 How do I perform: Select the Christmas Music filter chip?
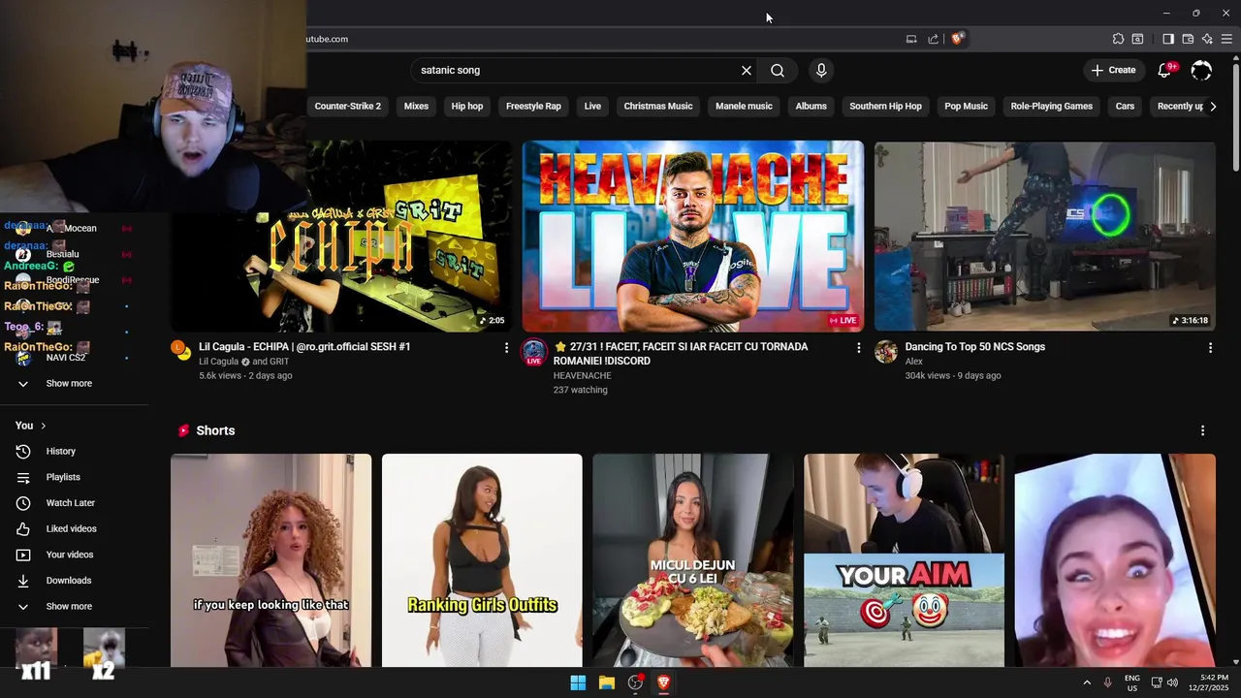point(658,107)
